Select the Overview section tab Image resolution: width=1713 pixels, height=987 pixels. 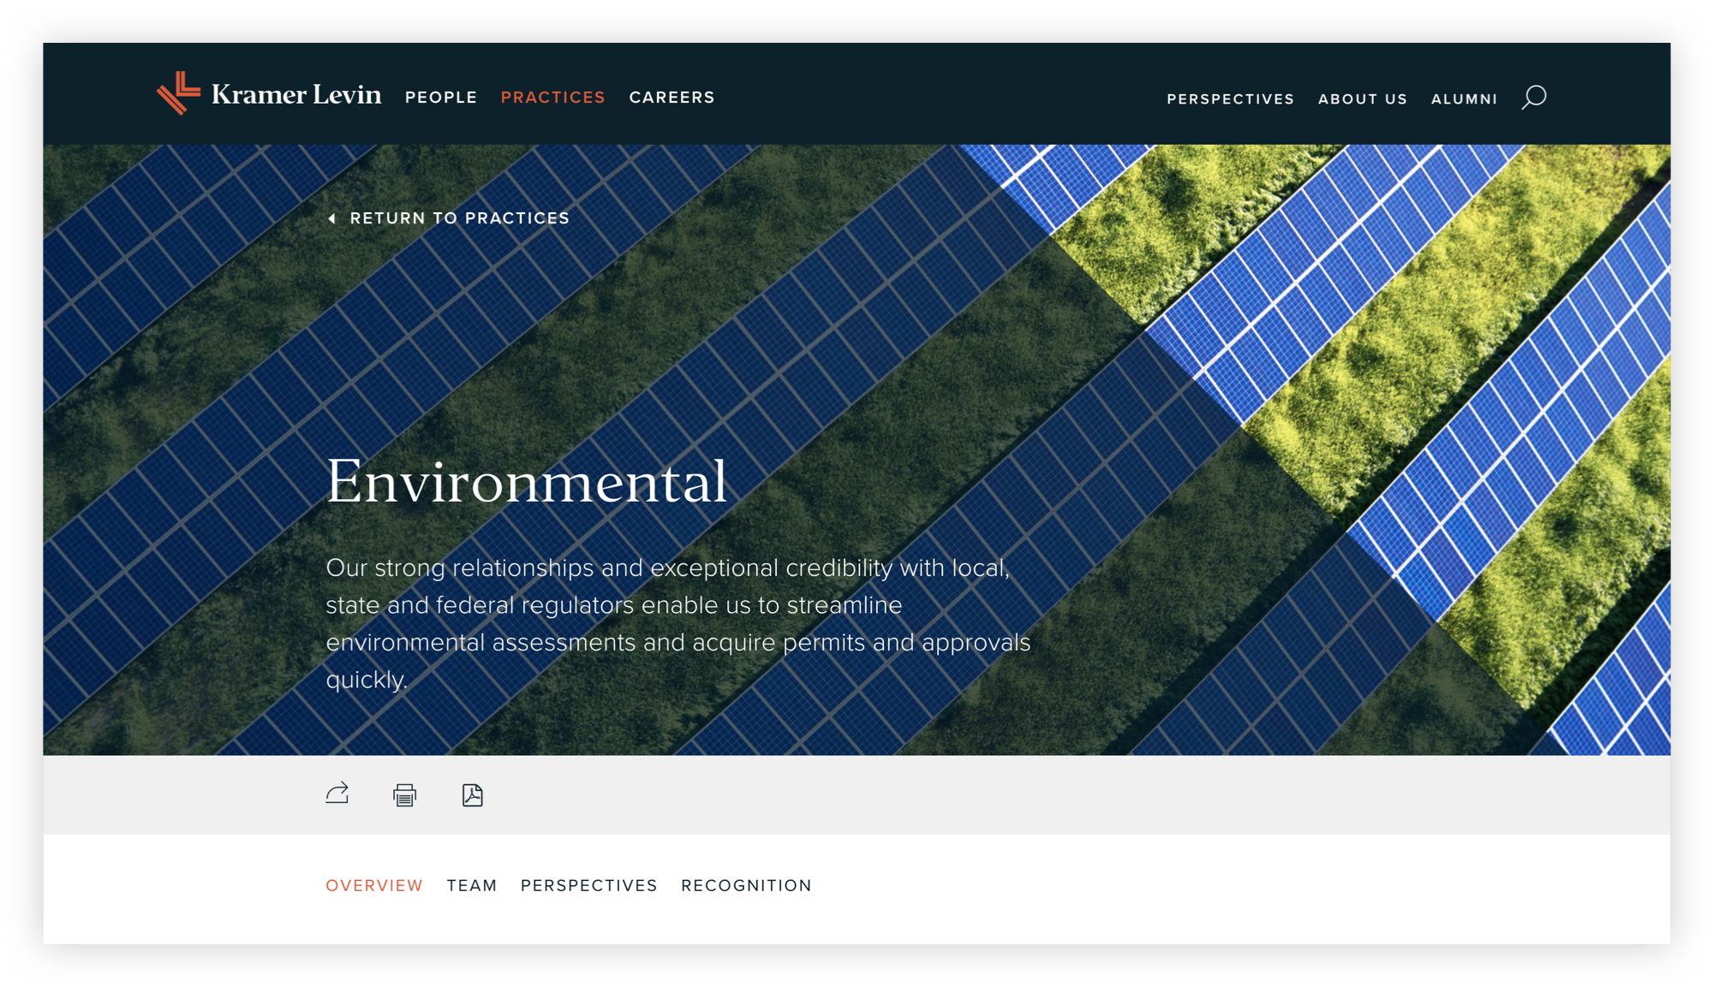pos(374,885)
